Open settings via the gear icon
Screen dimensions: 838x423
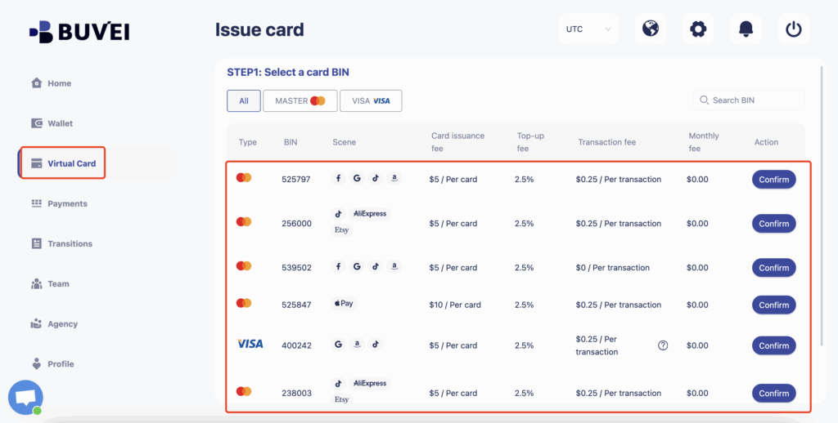coord(698,29)
